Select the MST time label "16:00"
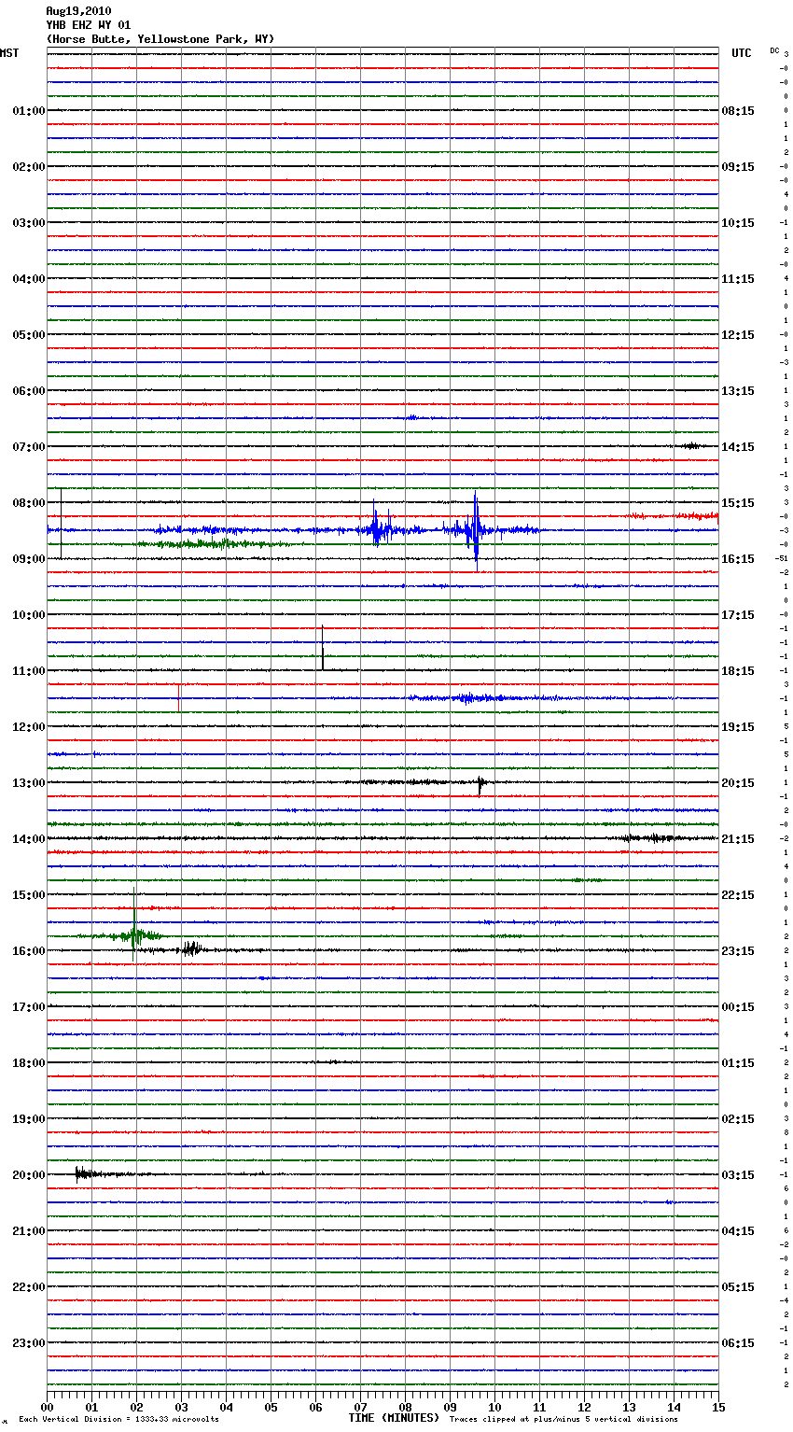Viewport: 793px width, 1432px height. (x=29, y=951)
